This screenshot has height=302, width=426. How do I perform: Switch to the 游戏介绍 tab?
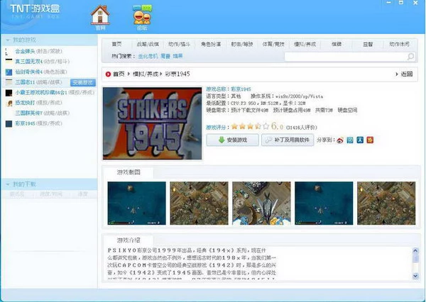(129, 240)
